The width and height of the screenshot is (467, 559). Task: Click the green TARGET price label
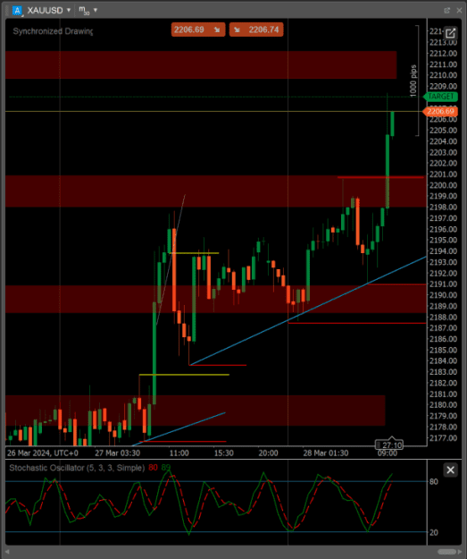[x=440, y=97]
